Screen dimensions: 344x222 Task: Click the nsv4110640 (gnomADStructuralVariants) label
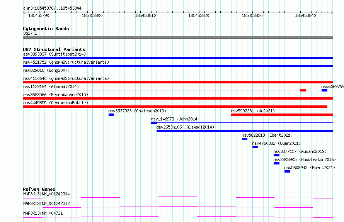coord(66,78)
